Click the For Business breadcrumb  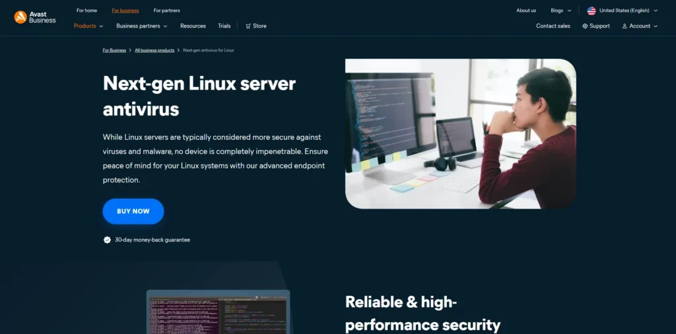[x=114, y=50]
